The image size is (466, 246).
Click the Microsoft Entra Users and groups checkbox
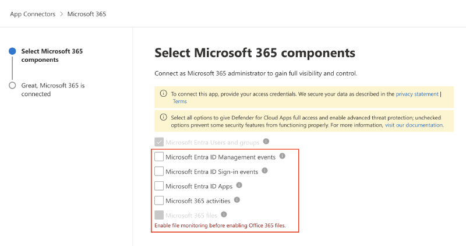tap(159, 142)
